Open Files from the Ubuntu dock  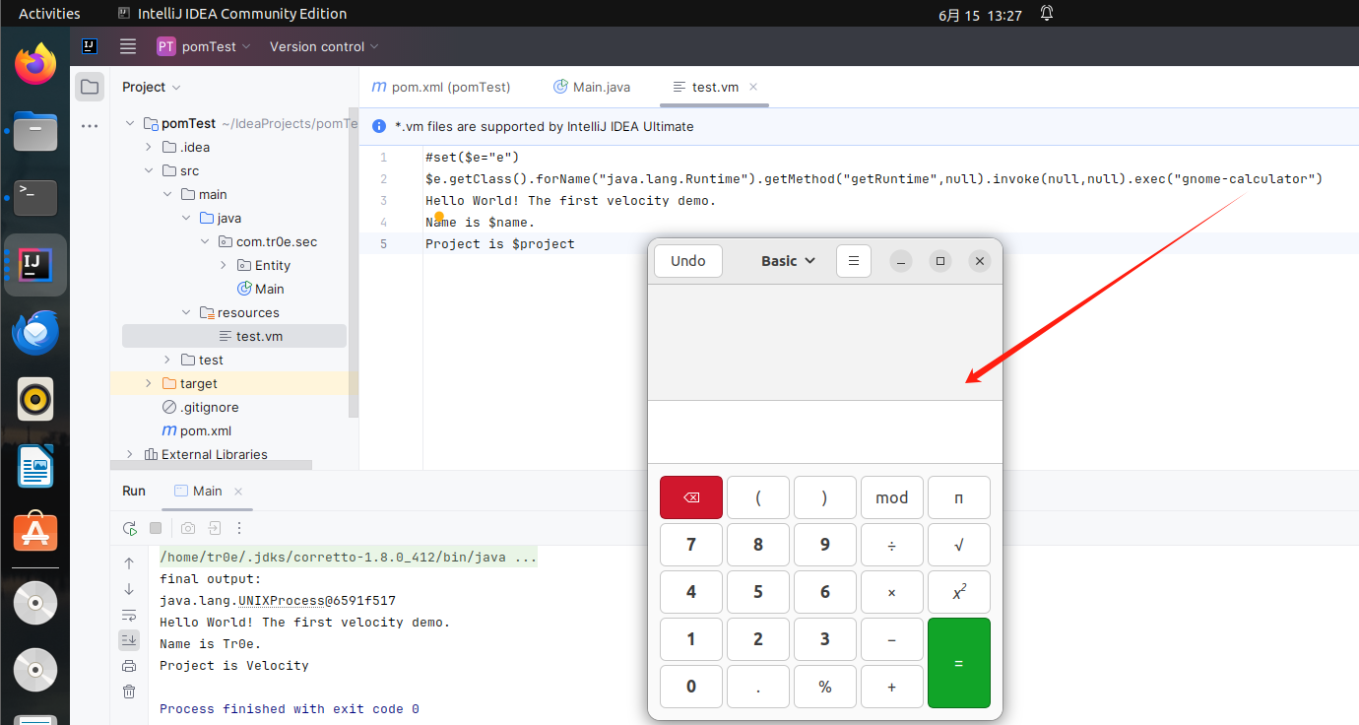point(35,132)
